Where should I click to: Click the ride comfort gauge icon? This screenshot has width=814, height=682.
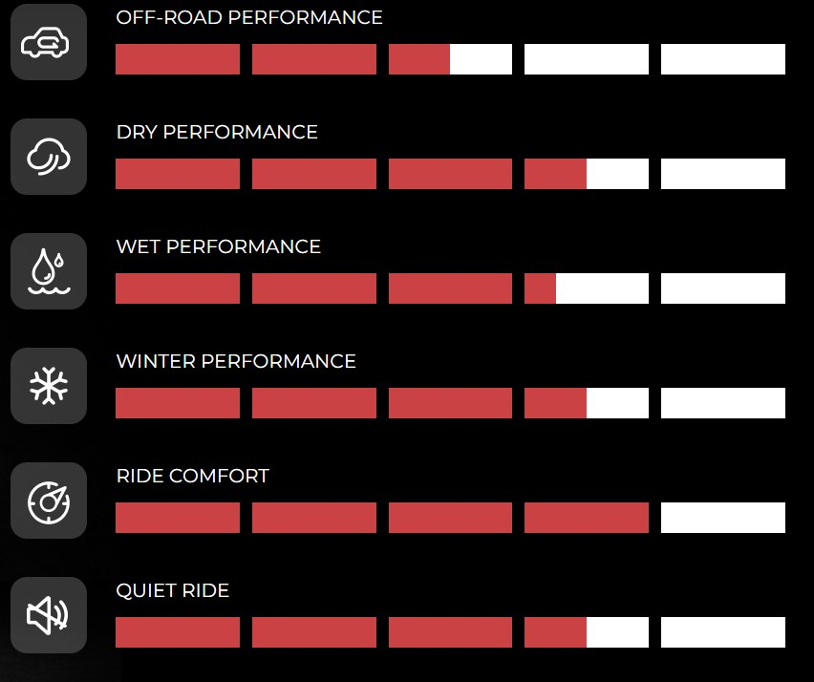(49, 501)
